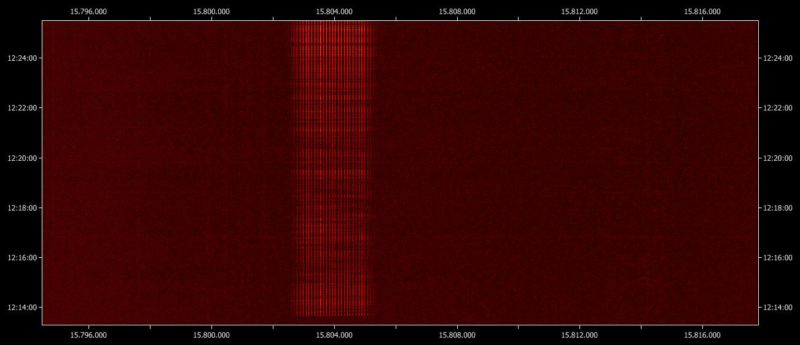Click 12:14:00 label on left time axis
The height and width of the screenshot is (345, 800).
(x=22, y=307)
